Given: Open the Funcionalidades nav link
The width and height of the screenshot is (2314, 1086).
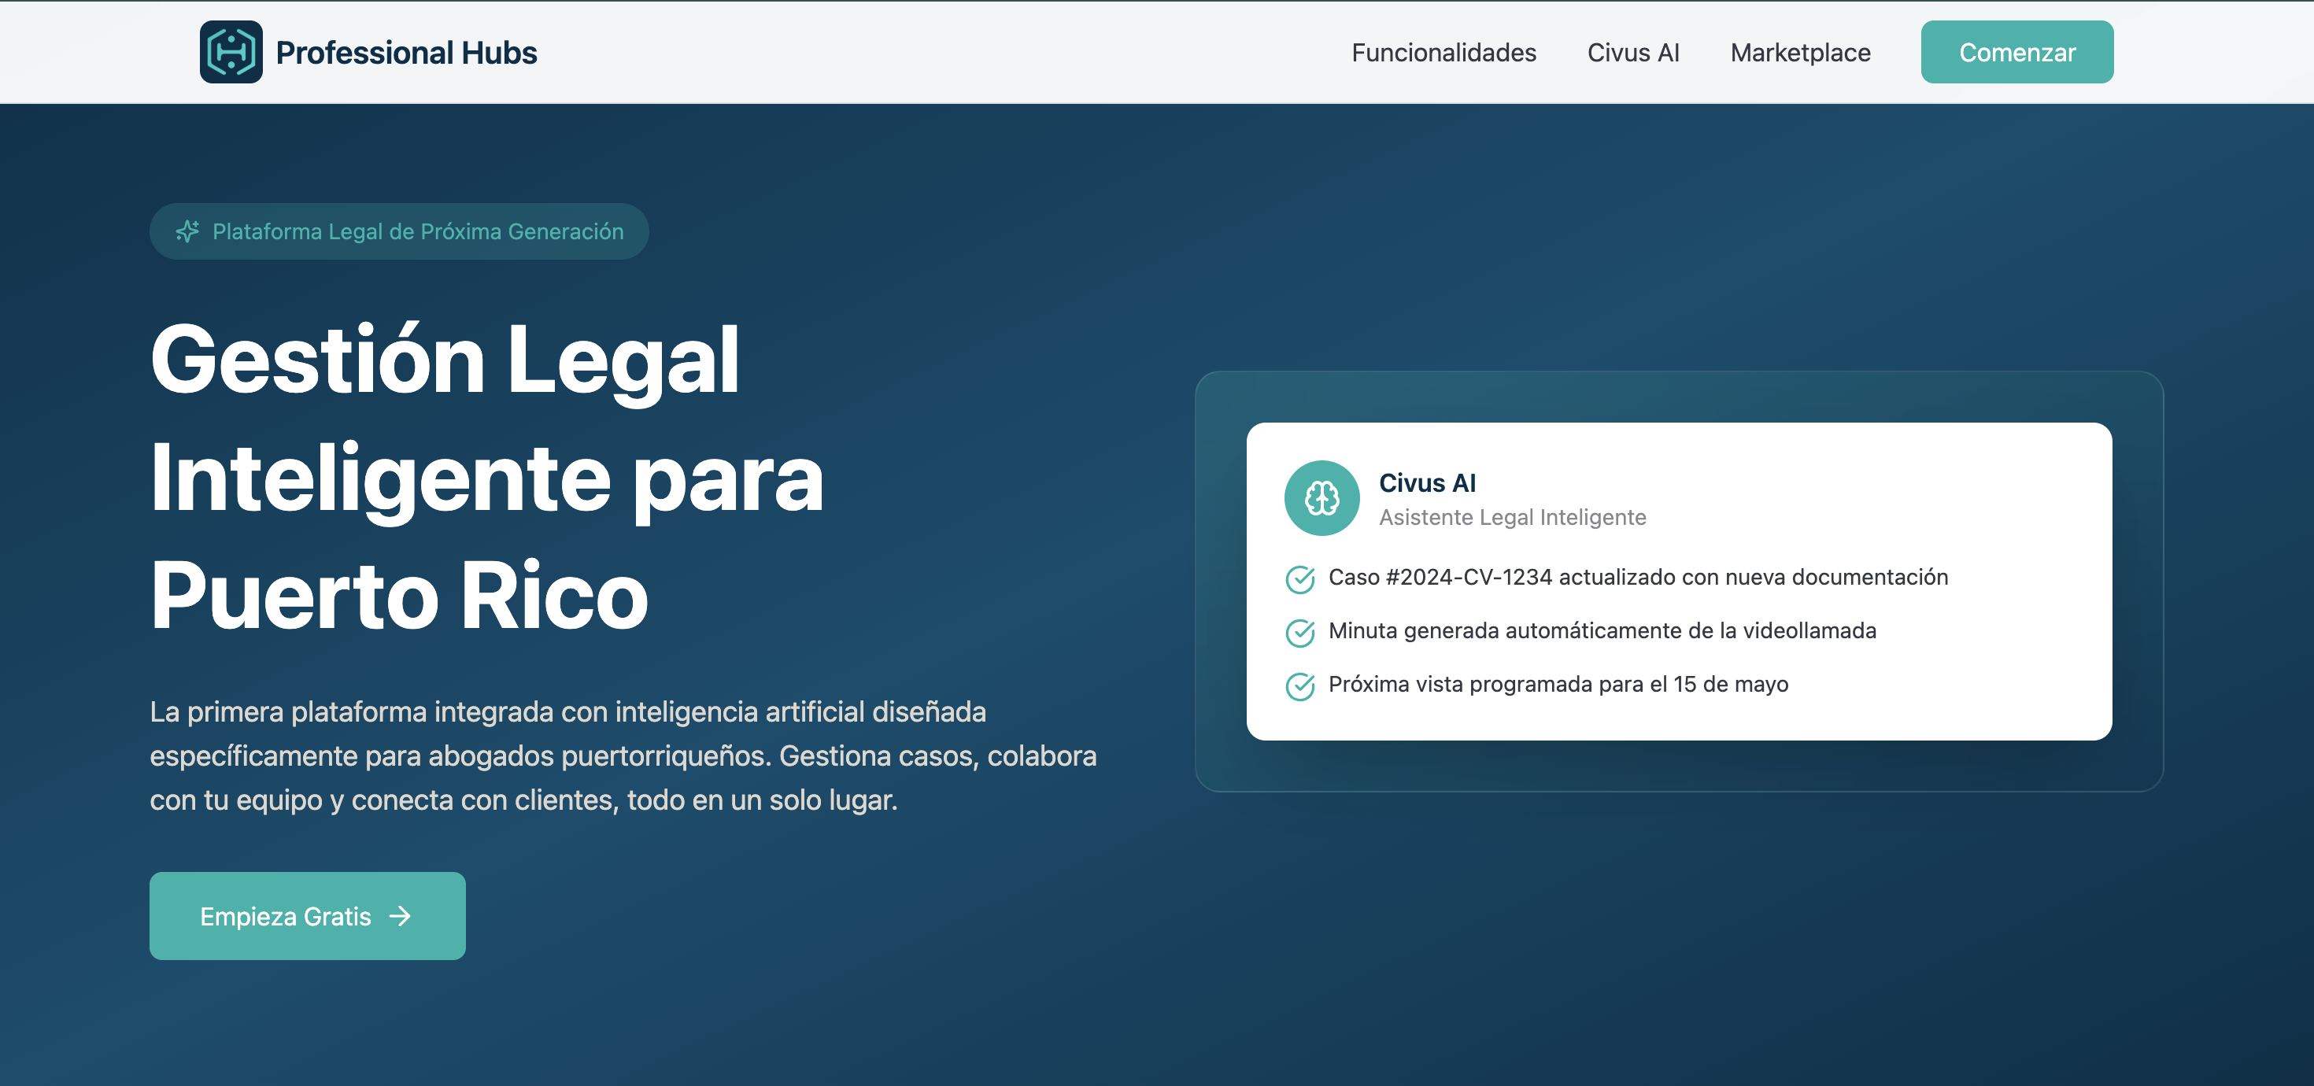Looking at the screenshot, I should pos(1443,53).
